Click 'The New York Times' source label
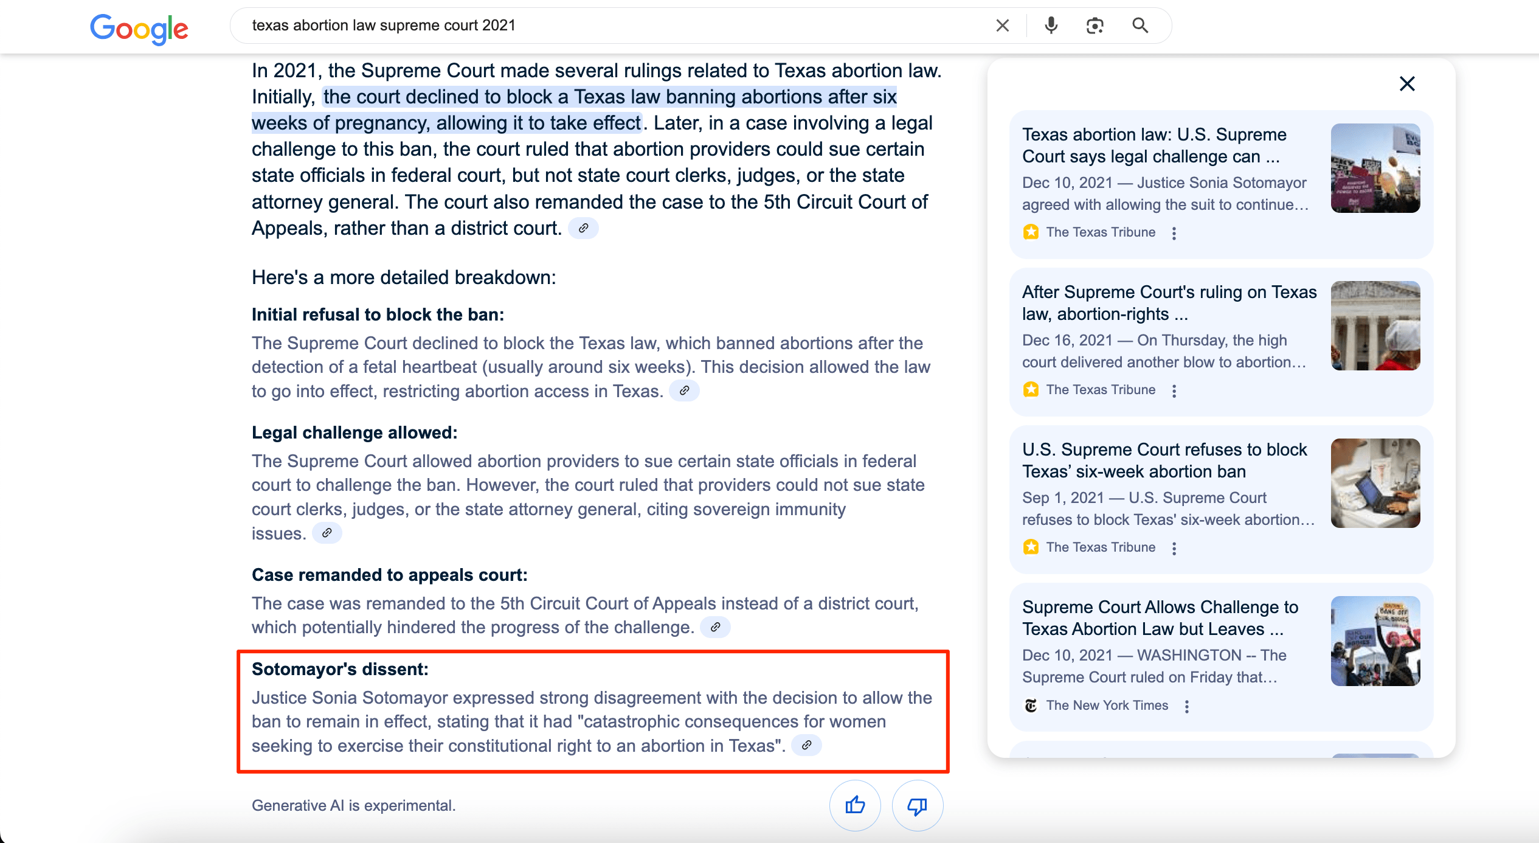The height and width of the screenshot is (843, 1539). [x=1107, y=705]
